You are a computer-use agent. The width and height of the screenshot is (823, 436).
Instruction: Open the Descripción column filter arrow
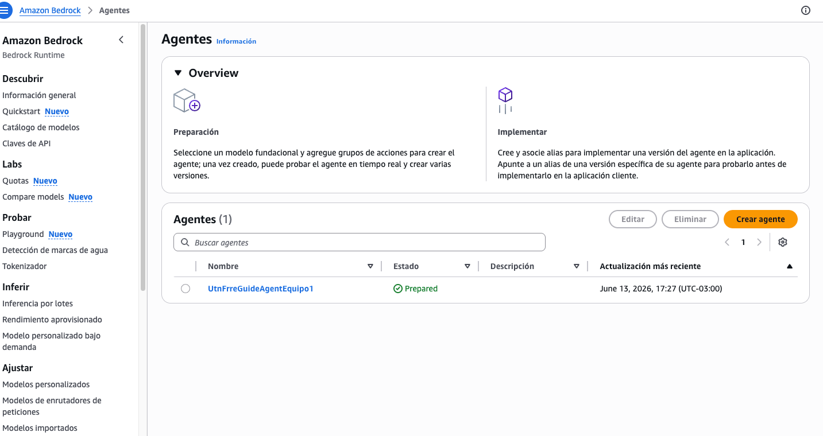coord(577,266)
